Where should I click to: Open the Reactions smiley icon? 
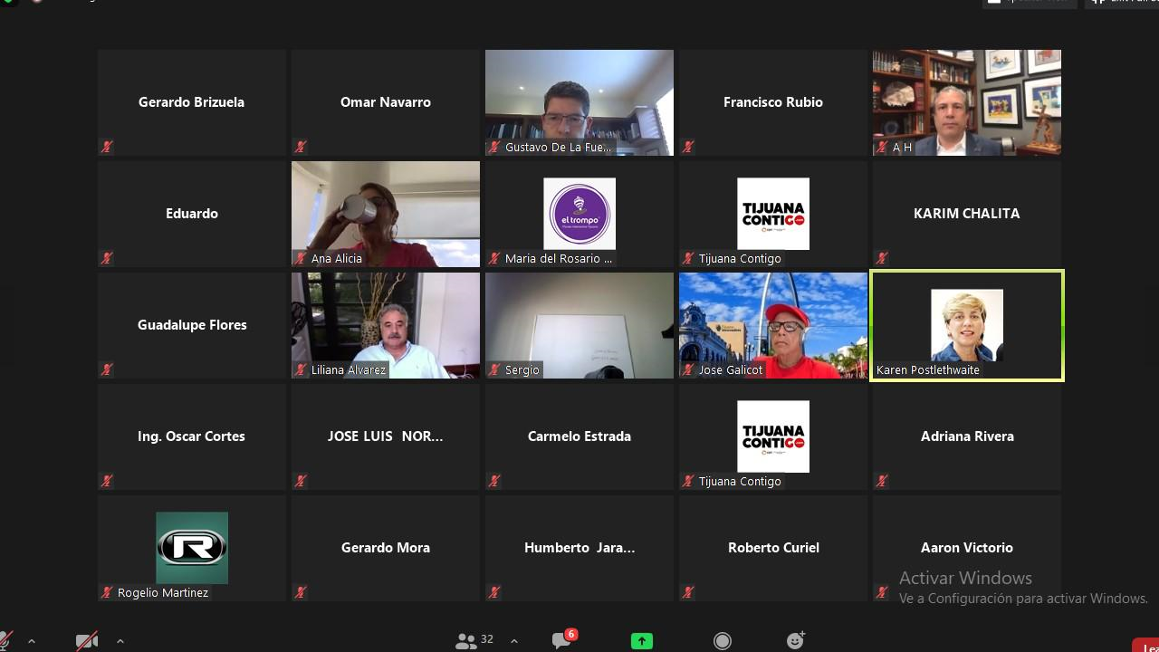point(796,640)
